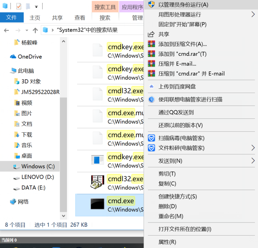The width and height of the screenshot is (258, 248).
Task: Click the sidebar vertical scrollbar
Action: coord(63,128)
